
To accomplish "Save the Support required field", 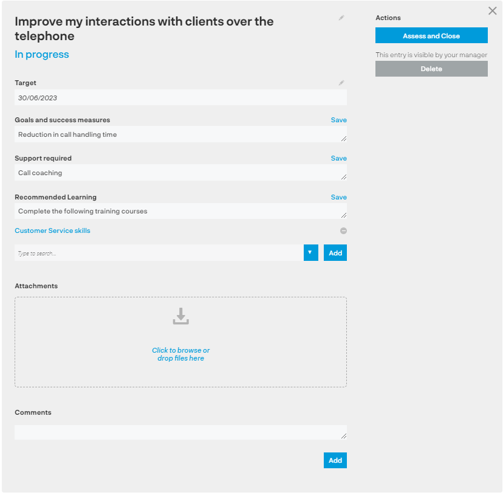I will tap(338, 158).
